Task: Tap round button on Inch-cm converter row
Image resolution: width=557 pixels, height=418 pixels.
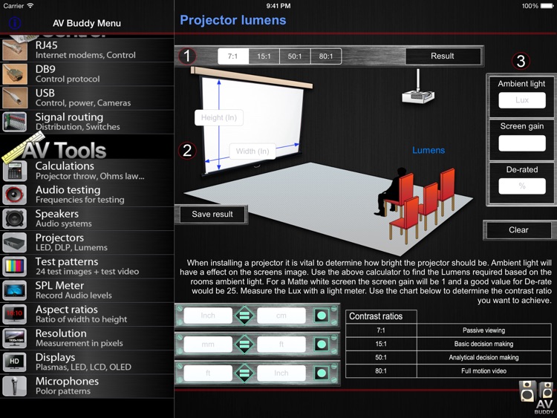Action: pyautogui.click(x=322, y=316)
